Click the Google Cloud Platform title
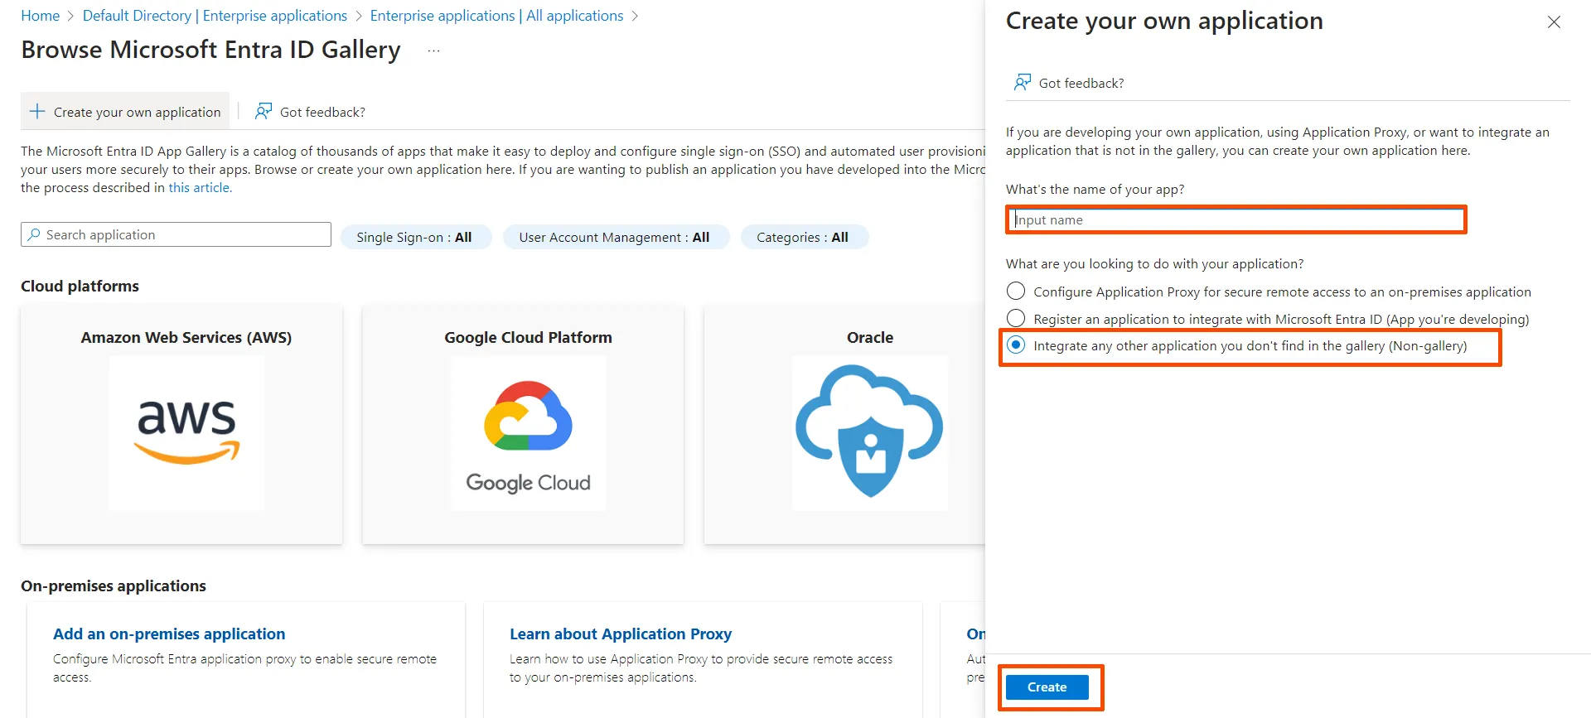 click(x=528, y=338)
